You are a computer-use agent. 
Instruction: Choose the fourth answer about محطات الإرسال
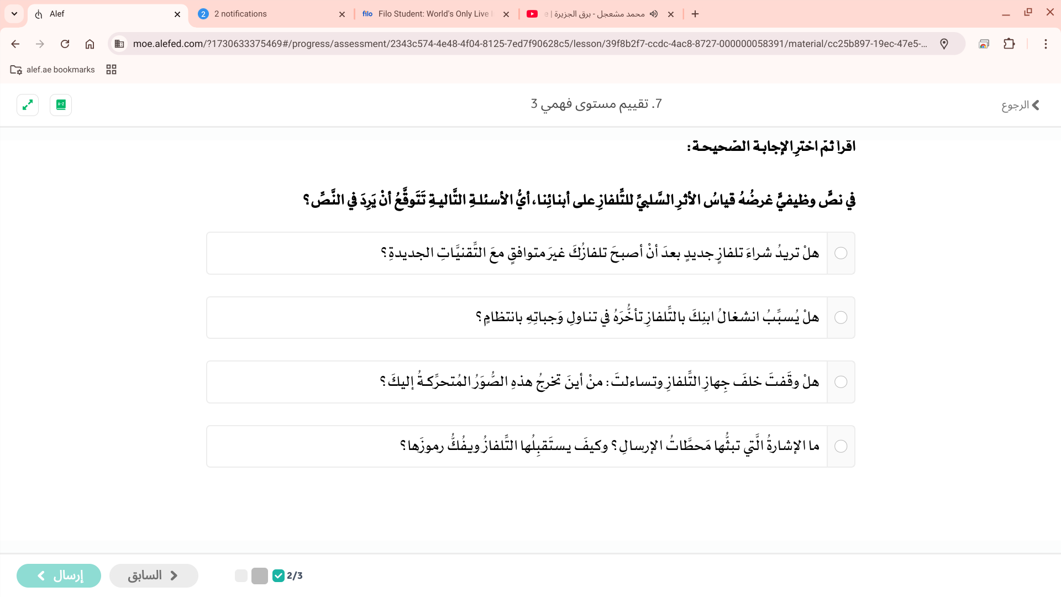click(x=841, y=446)
